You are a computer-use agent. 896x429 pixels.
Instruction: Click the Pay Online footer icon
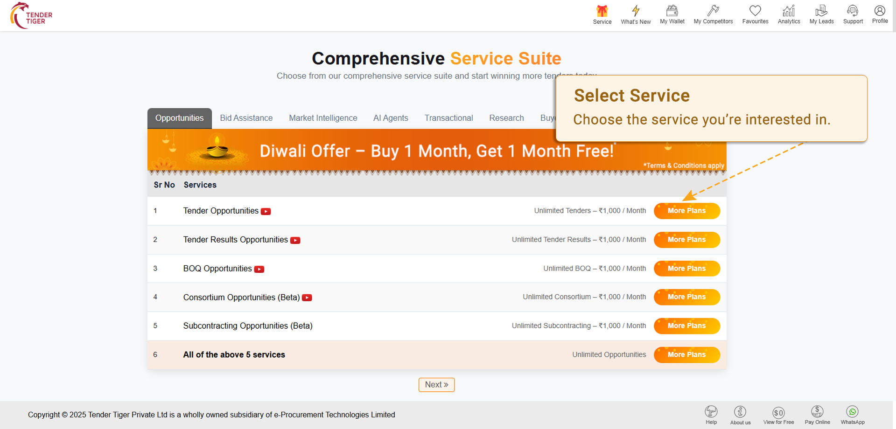point(817,412)
